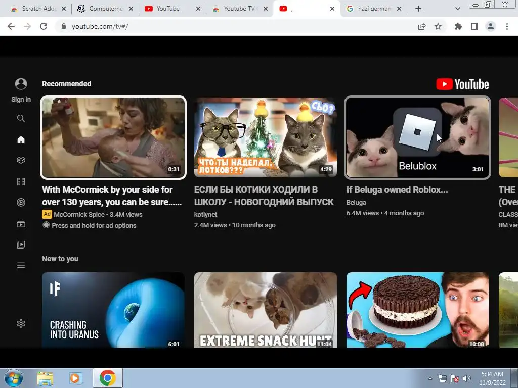Open the Subscriptions icon in sidebar
The width and height of the screenshot is (518, 388).
21,223
